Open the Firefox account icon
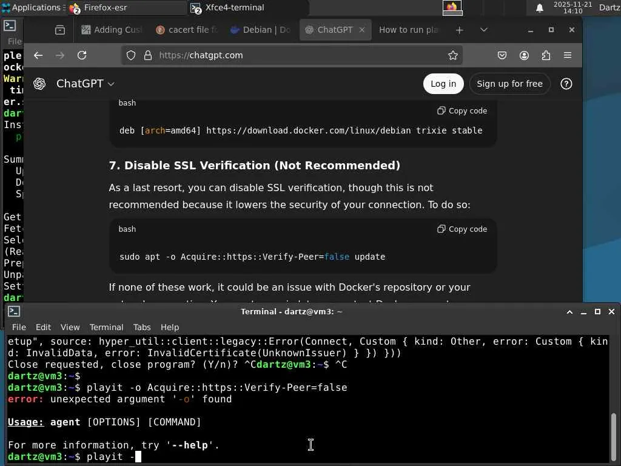The height and width of the screenshot is (466, 621). [524, 55]
